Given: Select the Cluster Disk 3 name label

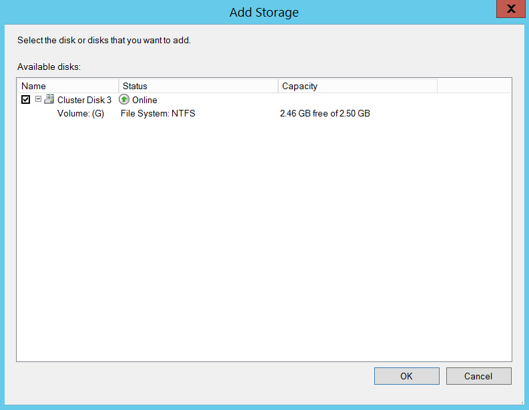Looking at the screenshot, I should (84, 100).
